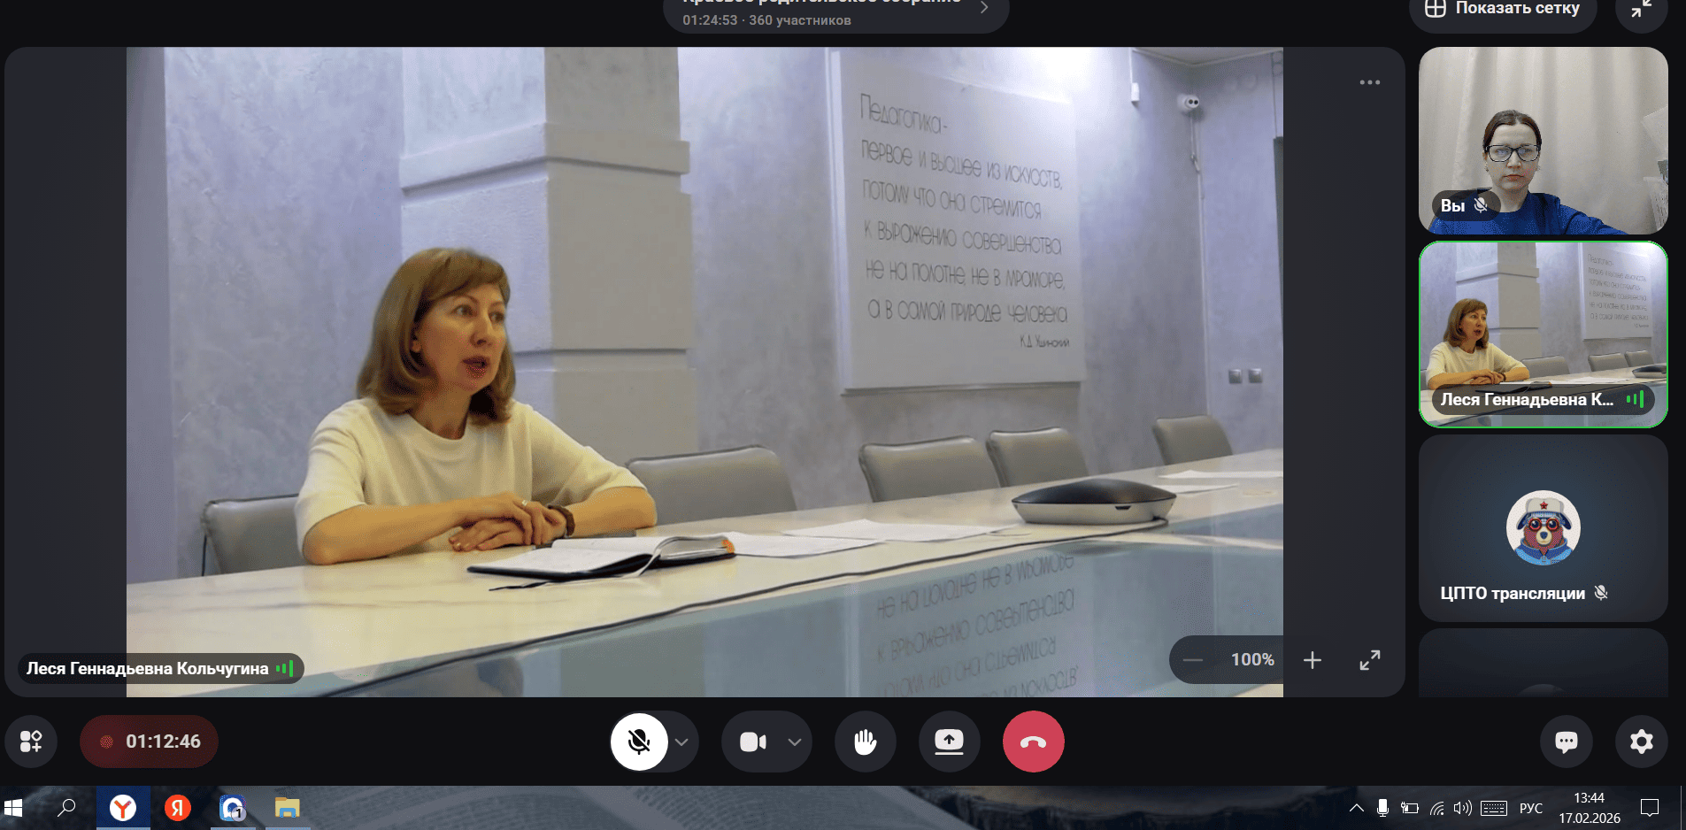Select ЦПТО трансляции participant tile

tap(1543, 528)
